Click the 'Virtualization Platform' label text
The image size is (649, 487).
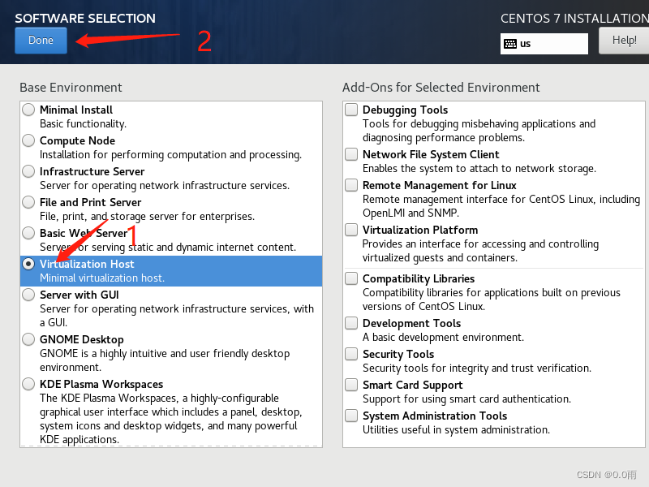coord(420,230)
